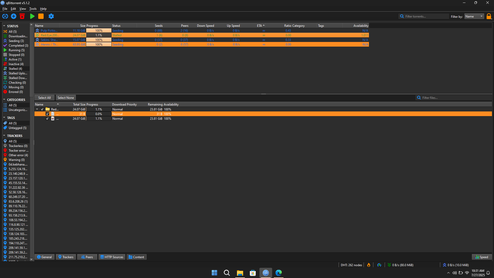Screen dimensions: 494x278
Task: Toggle the Red... folder checkbox
Action: click(x=42, y=109)
